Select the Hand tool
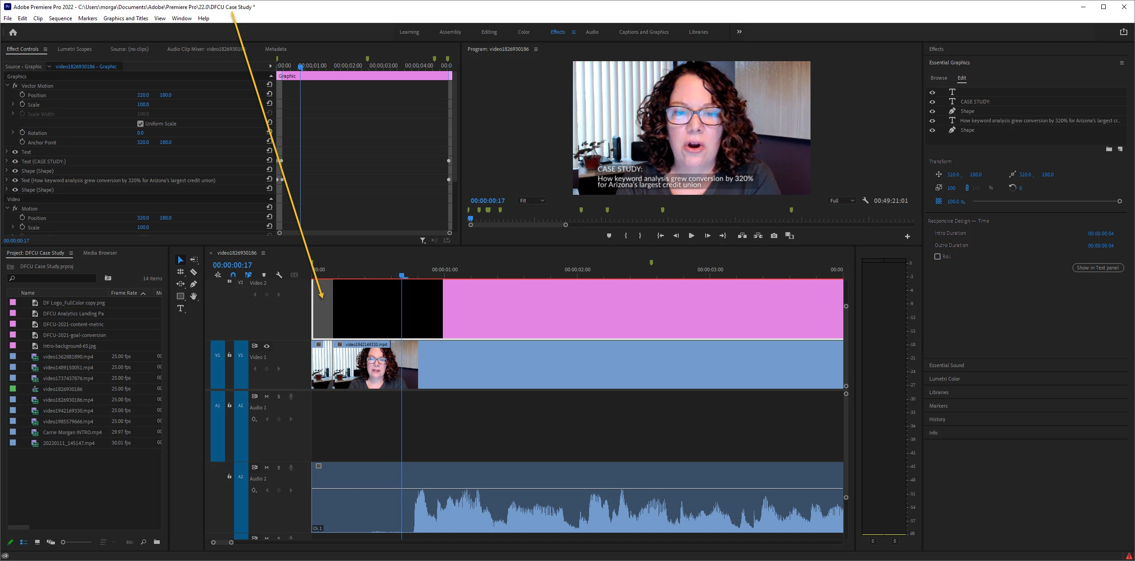The height and width of the screenshot is (561, 1135). 194,296
